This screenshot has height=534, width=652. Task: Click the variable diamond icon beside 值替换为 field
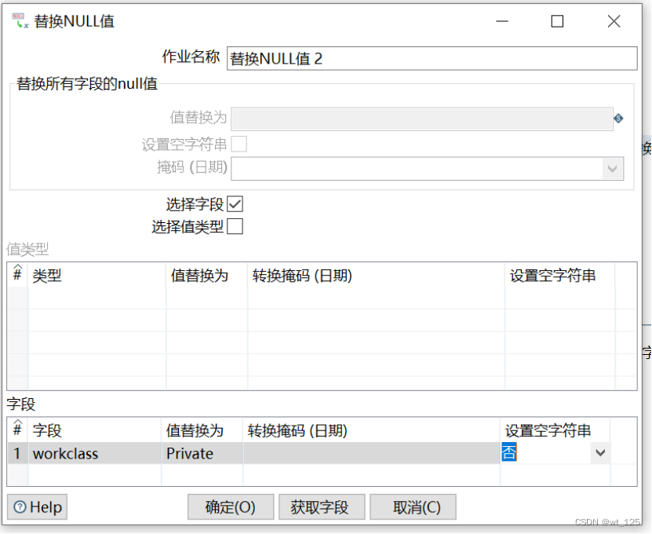[x=619, y=119]
